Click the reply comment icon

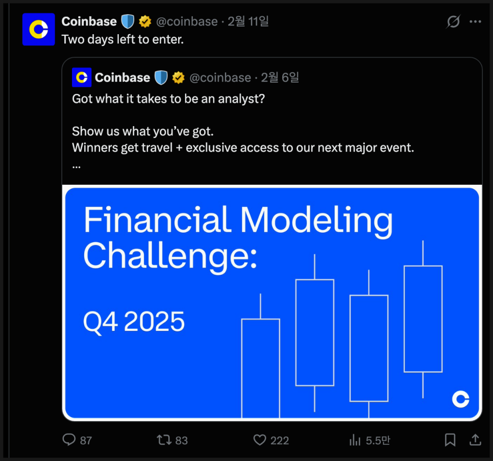pos(69,440)
